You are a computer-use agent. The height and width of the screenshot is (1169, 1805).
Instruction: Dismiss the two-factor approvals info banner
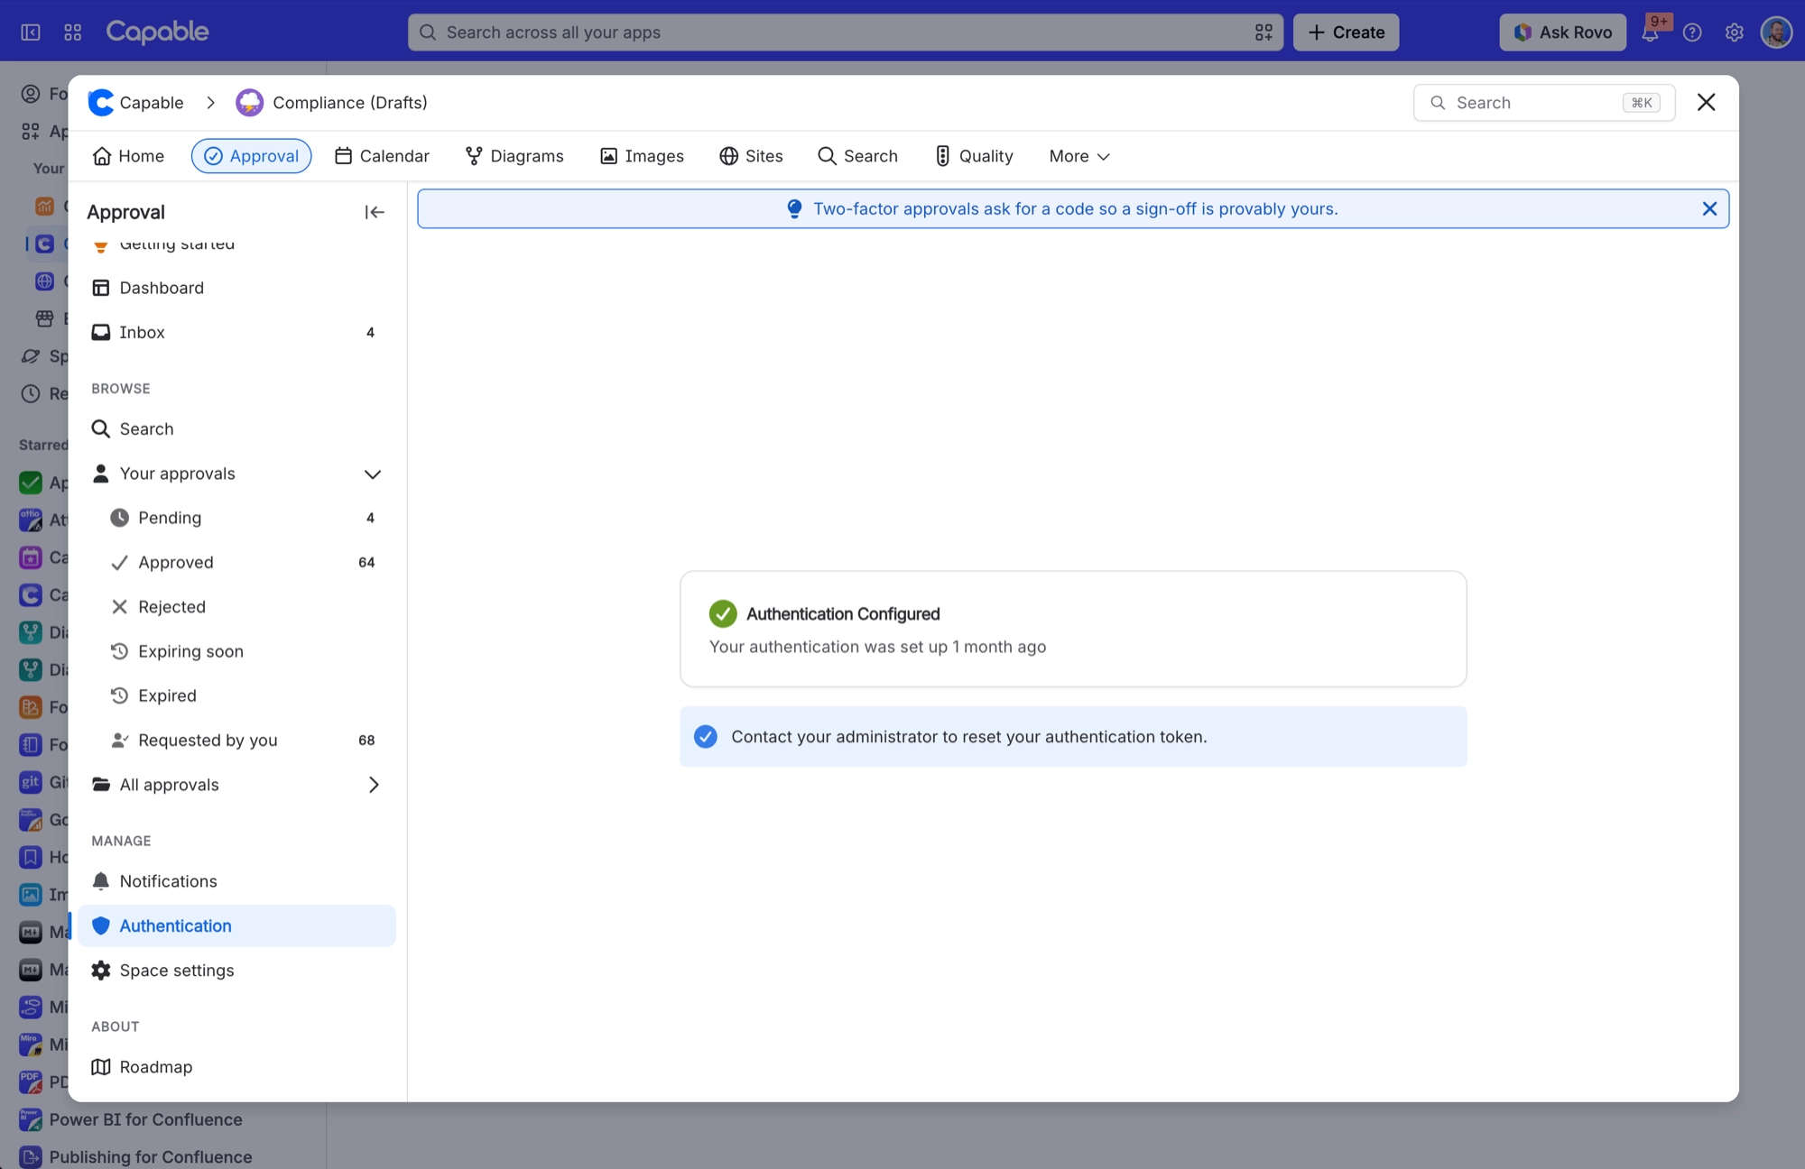(x=1709, y=208)
